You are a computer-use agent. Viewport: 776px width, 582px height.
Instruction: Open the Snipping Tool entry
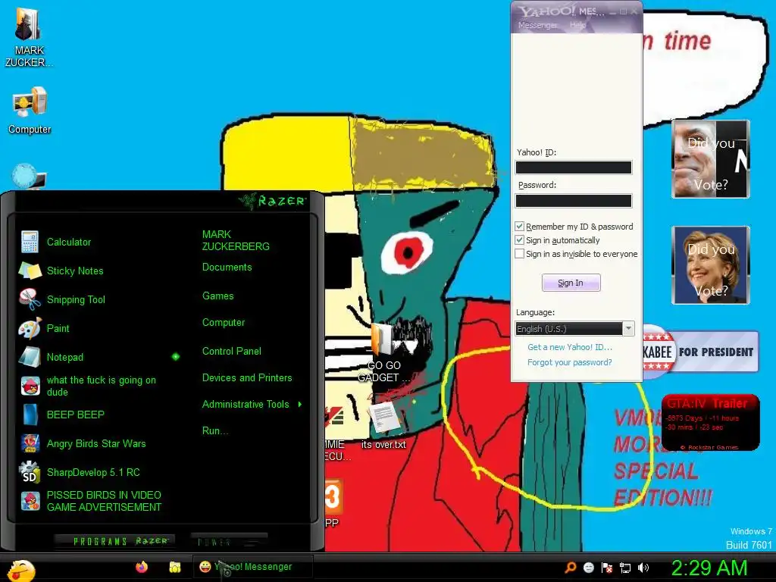(62, 299)
